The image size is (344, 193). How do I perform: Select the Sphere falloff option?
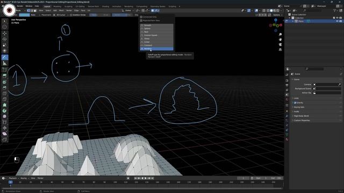tap(156, 28)
